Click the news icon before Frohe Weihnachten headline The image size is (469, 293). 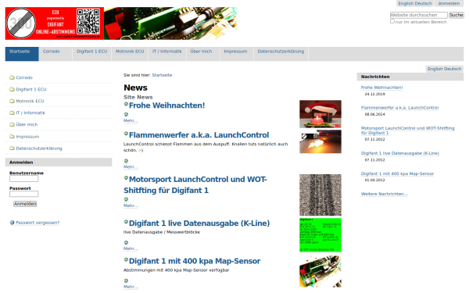click(126, 104)
